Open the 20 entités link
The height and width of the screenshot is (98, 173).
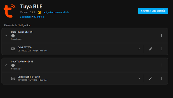point(39,17)
